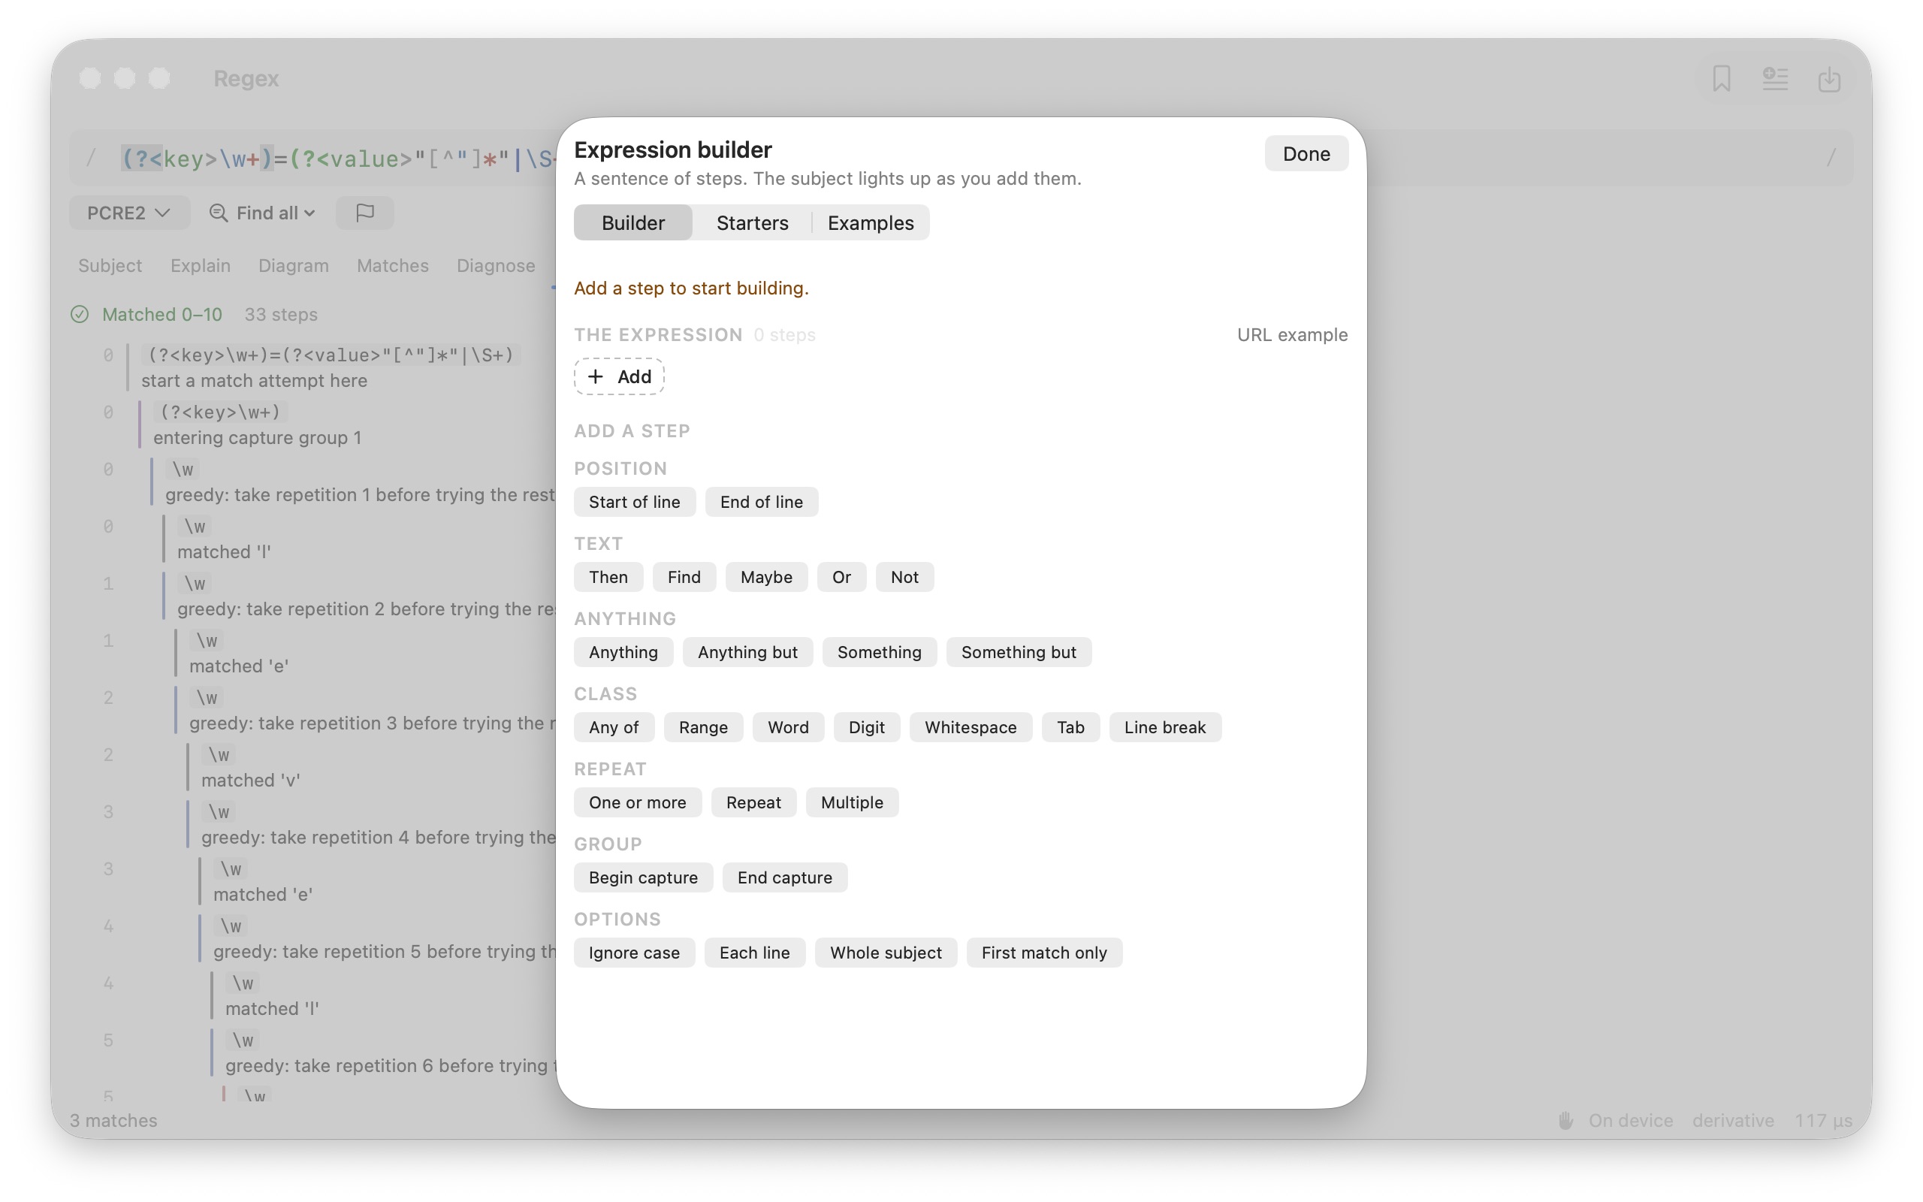Add the Any of class step

click(614, 727)
